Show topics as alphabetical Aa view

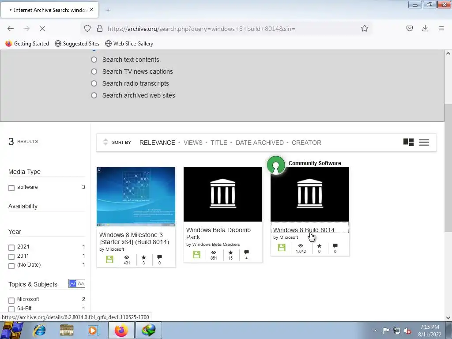tap(81, 283)
